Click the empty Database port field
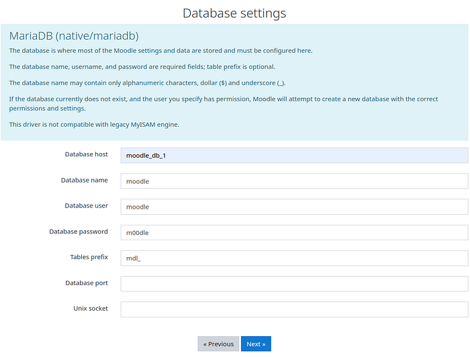This screenshot has height=357, width=470. point(294,284)
